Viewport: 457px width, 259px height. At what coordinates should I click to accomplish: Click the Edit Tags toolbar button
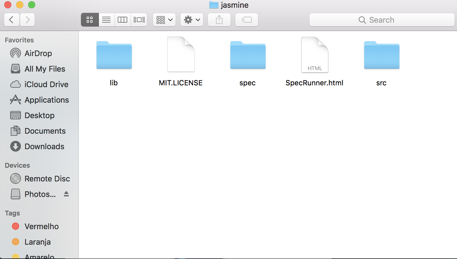click(x=247, y=20)
